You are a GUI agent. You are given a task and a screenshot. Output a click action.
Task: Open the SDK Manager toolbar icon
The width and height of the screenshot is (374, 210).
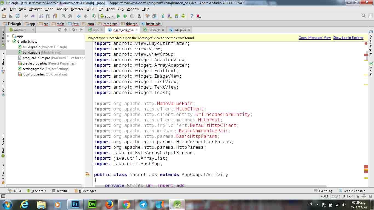pyautogui.click(x=177, y=16)
